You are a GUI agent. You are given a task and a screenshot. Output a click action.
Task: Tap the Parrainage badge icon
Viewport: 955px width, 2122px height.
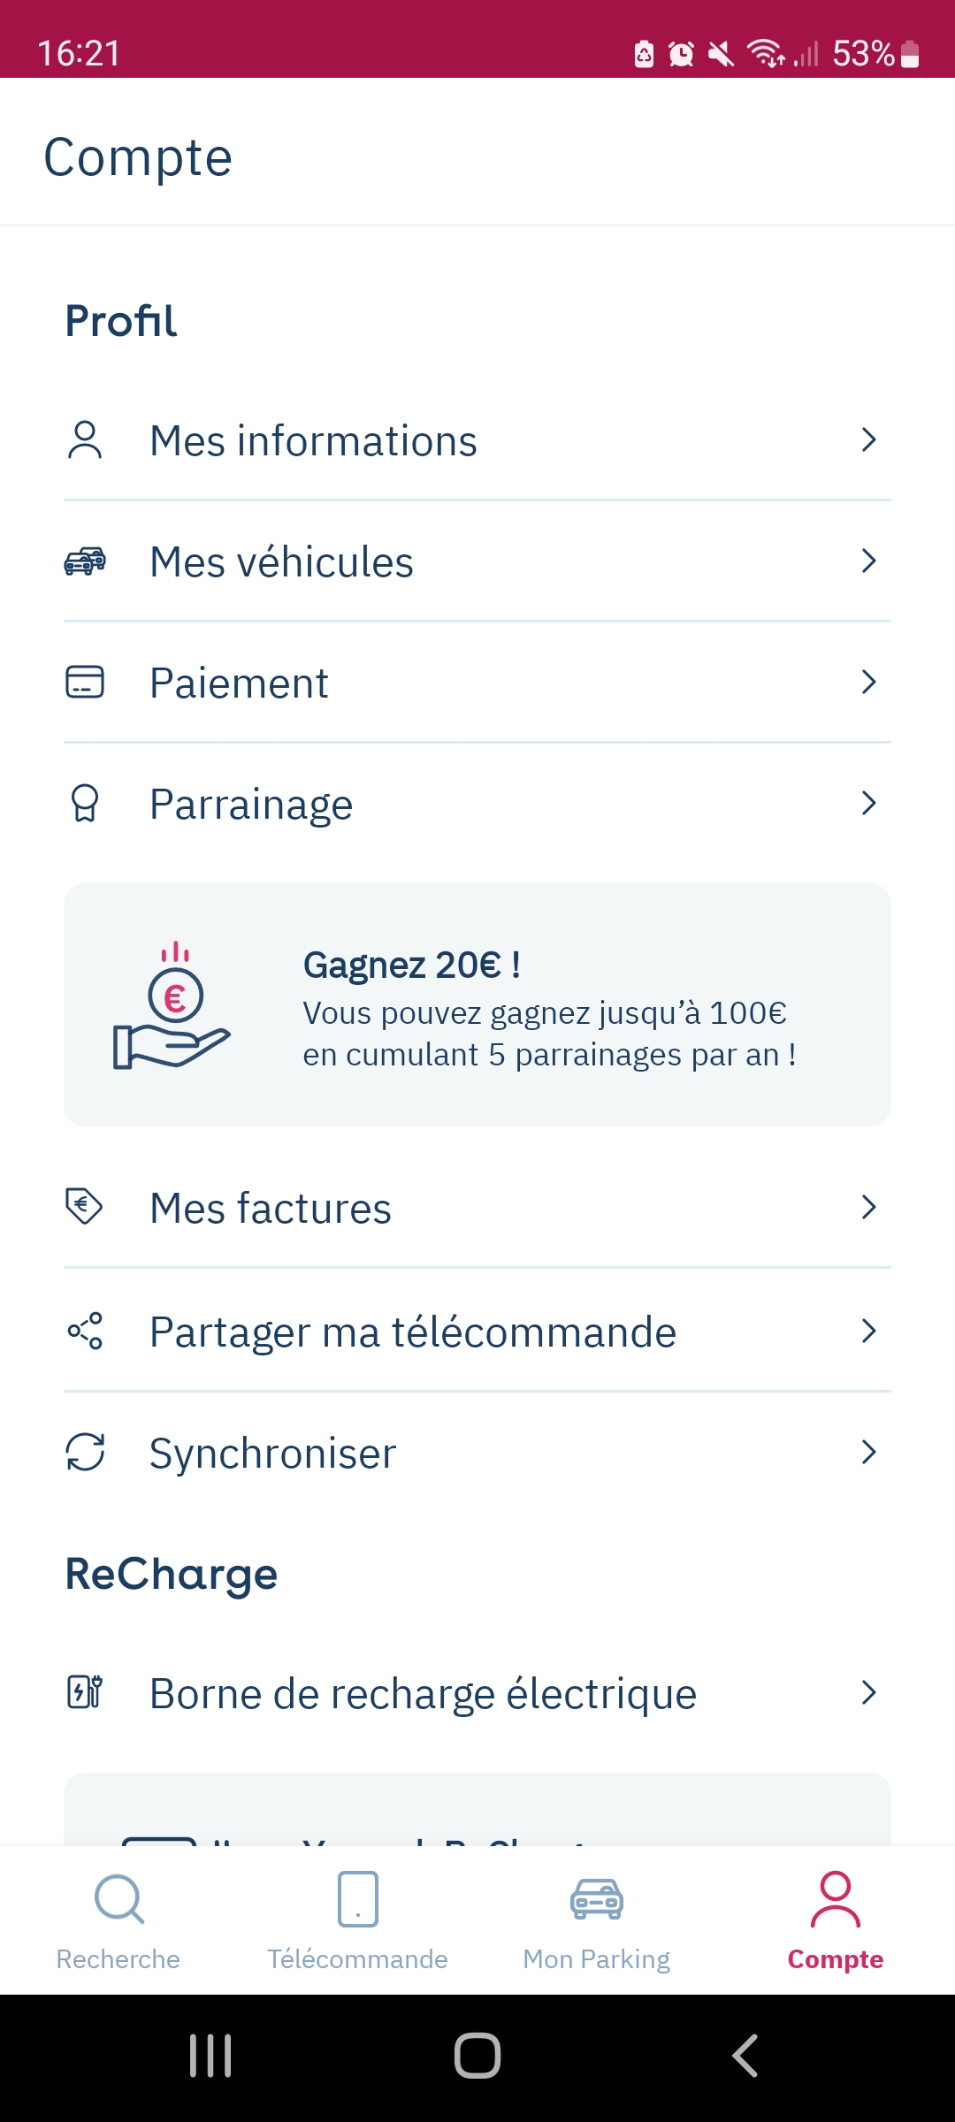coord(85,804)
